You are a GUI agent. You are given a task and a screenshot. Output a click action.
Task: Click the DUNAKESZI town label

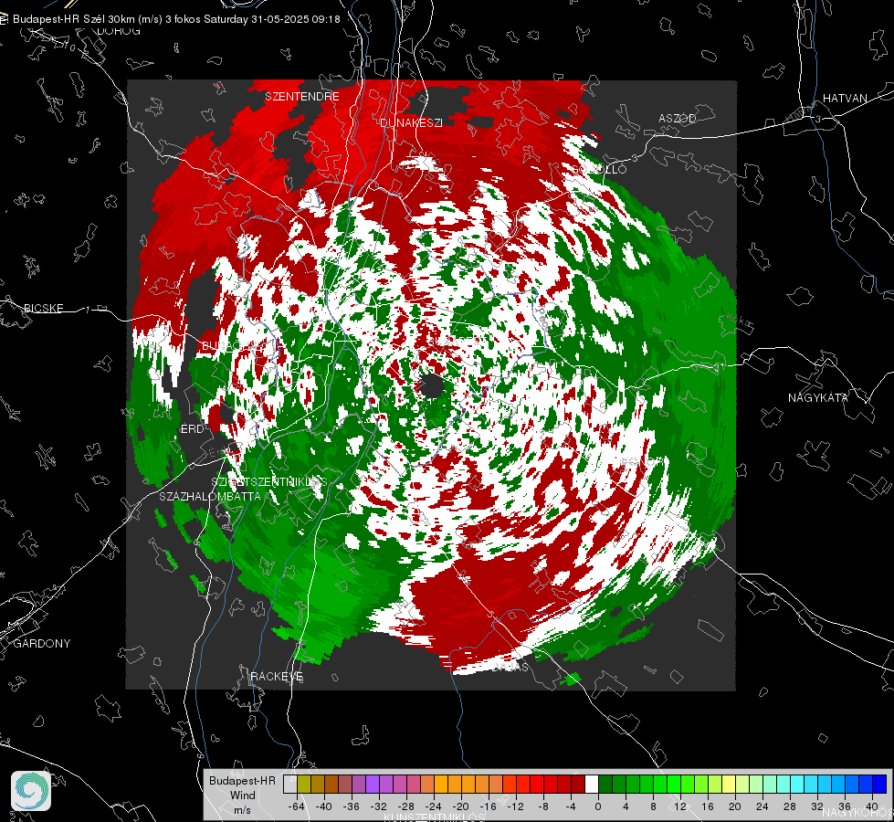tap(411, 122)
